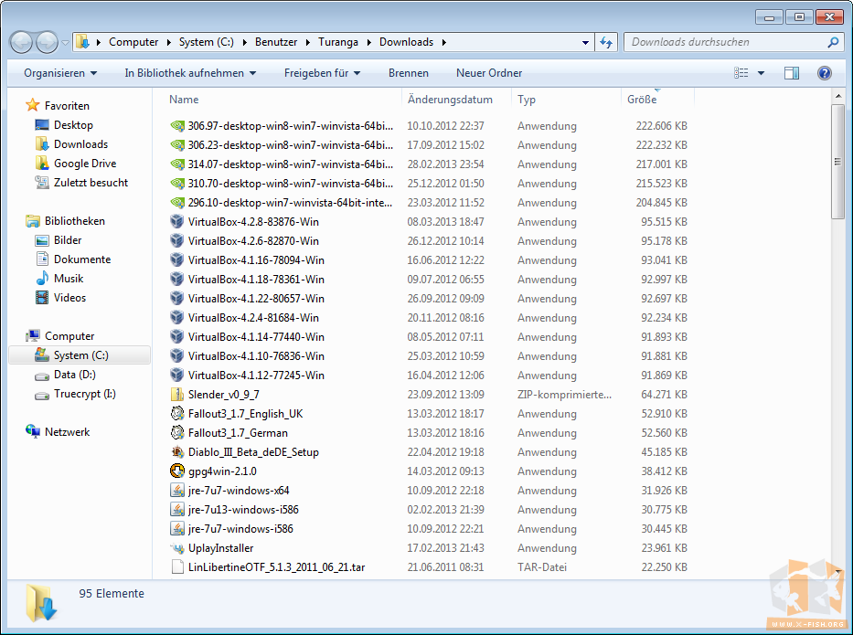
Task: Open the Help question mark icon
Action: (x=824, y=73)
